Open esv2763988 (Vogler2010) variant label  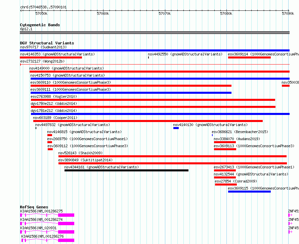coord(54,96)
